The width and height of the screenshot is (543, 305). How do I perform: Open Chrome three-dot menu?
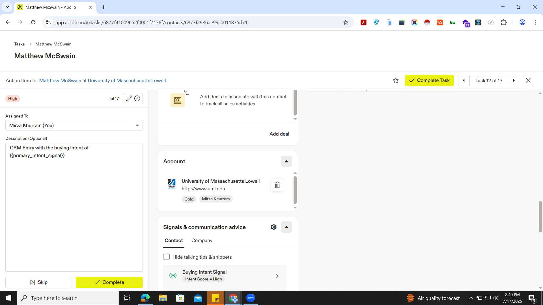[x=535, y=22]
